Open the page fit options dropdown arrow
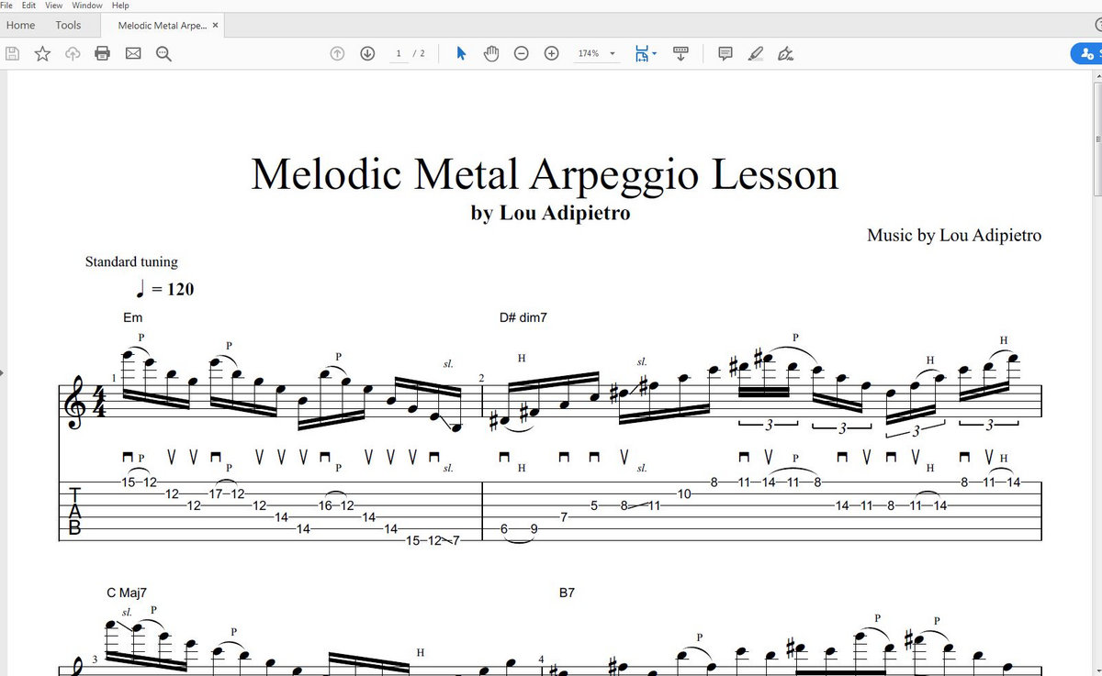Screen dimensions: 1102x676 point(656,53)
